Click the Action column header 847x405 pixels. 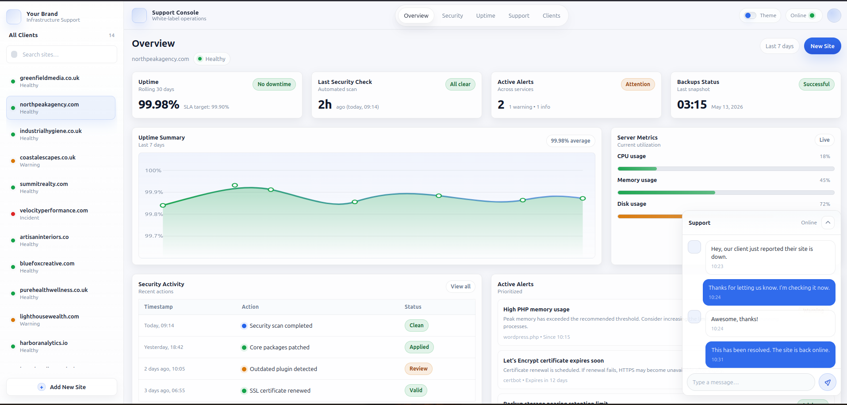250,307
